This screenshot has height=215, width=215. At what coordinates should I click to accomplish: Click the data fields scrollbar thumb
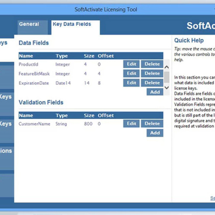[x=167, y=77]
